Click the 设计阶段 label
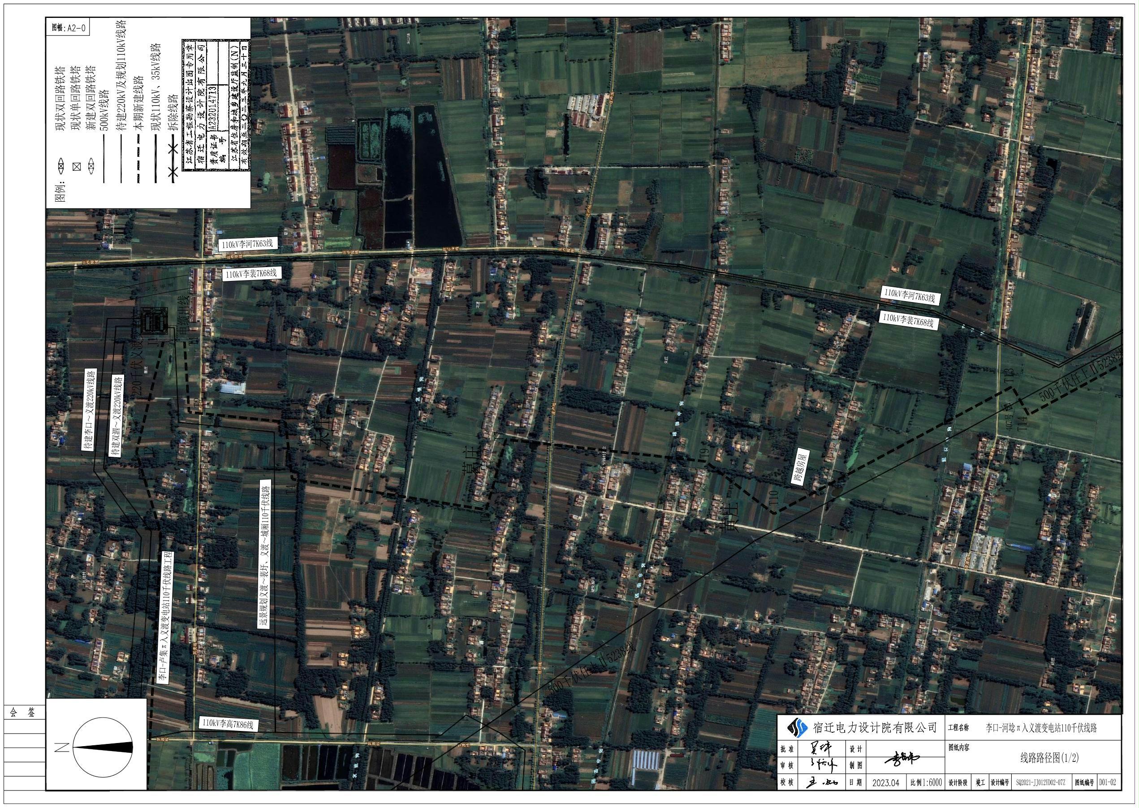This screenshot has height=808, width=1139. 958,782
